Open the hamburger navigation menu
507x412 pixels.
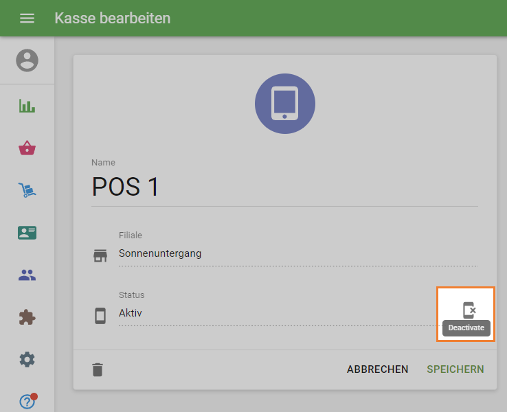27,19
